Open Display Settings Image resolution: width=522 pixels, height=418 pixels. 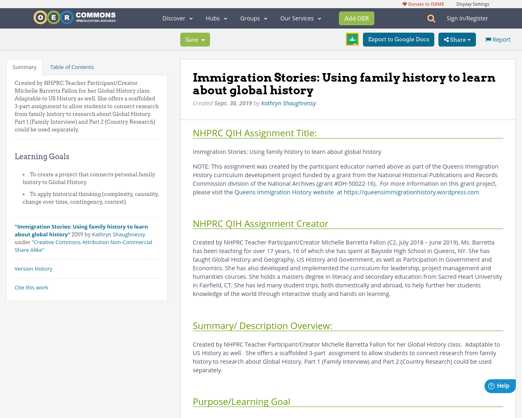click(x=473, y=3)
